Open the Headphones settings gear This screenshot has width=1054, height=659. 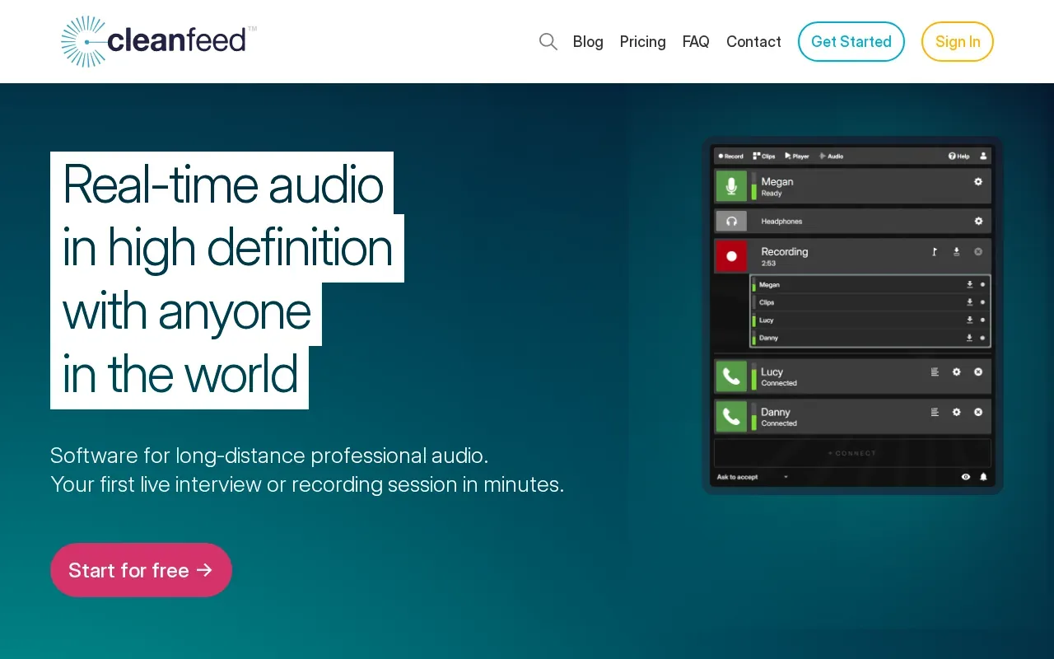(978, 221)
